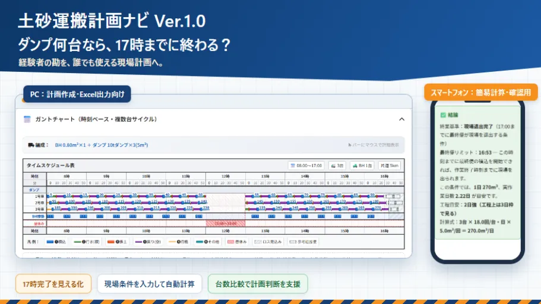The image size is (541, 304).
Task: Select the 参考追加便 dashed legend item
Action: (303, 242)
